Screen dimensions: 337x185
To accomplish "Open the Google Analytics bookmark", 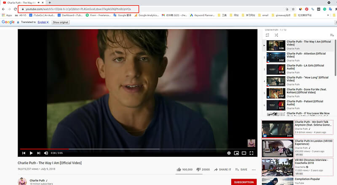I will coord(147,15).
